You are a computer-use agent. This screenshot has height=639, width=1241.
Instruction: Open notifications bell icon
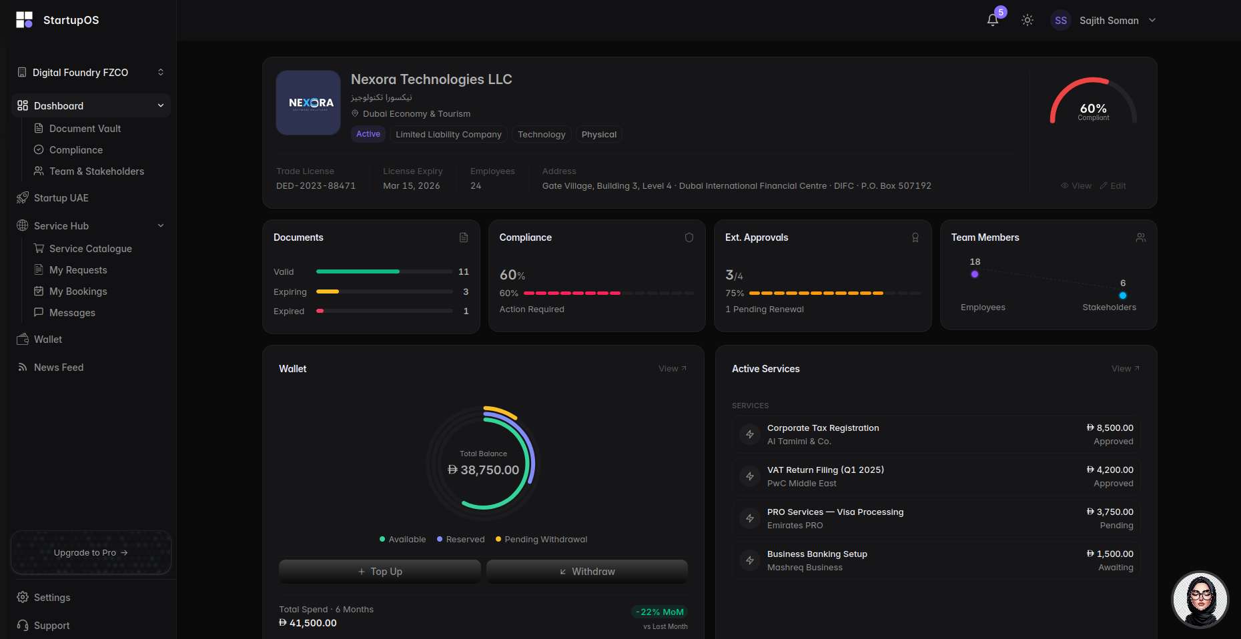point(993,20)
